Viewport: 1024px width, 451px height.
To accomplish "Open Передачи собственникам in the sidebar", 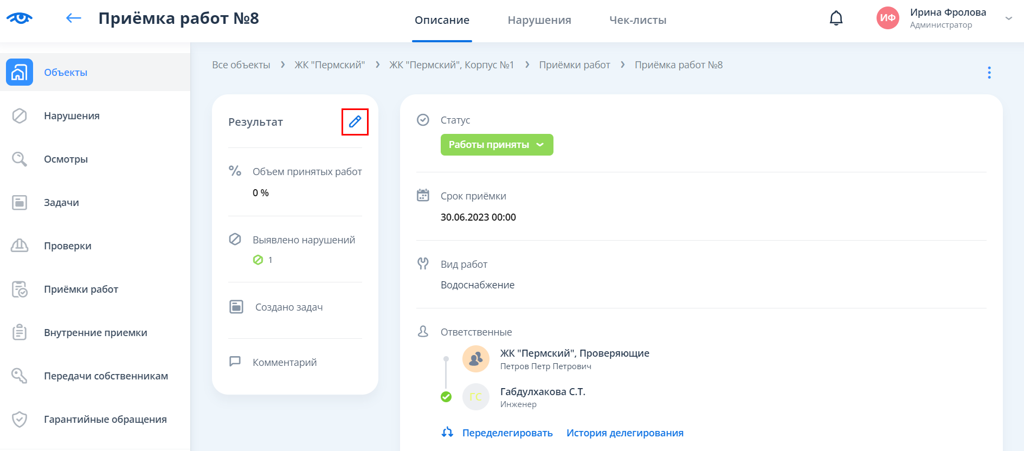I will (106, 376).
